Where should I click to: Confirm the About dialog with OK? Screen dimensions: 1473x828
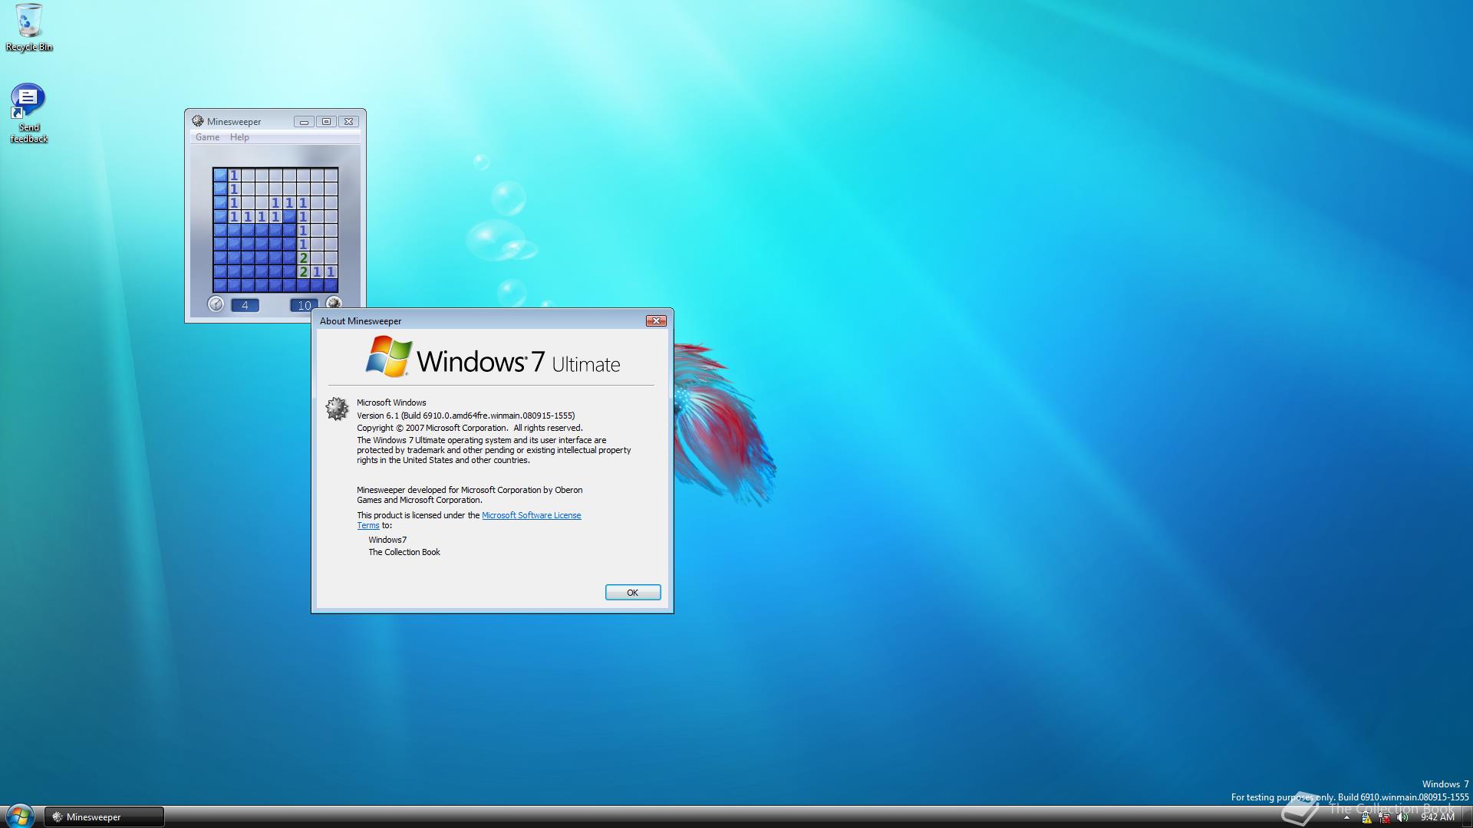click(x=633, y=593)
